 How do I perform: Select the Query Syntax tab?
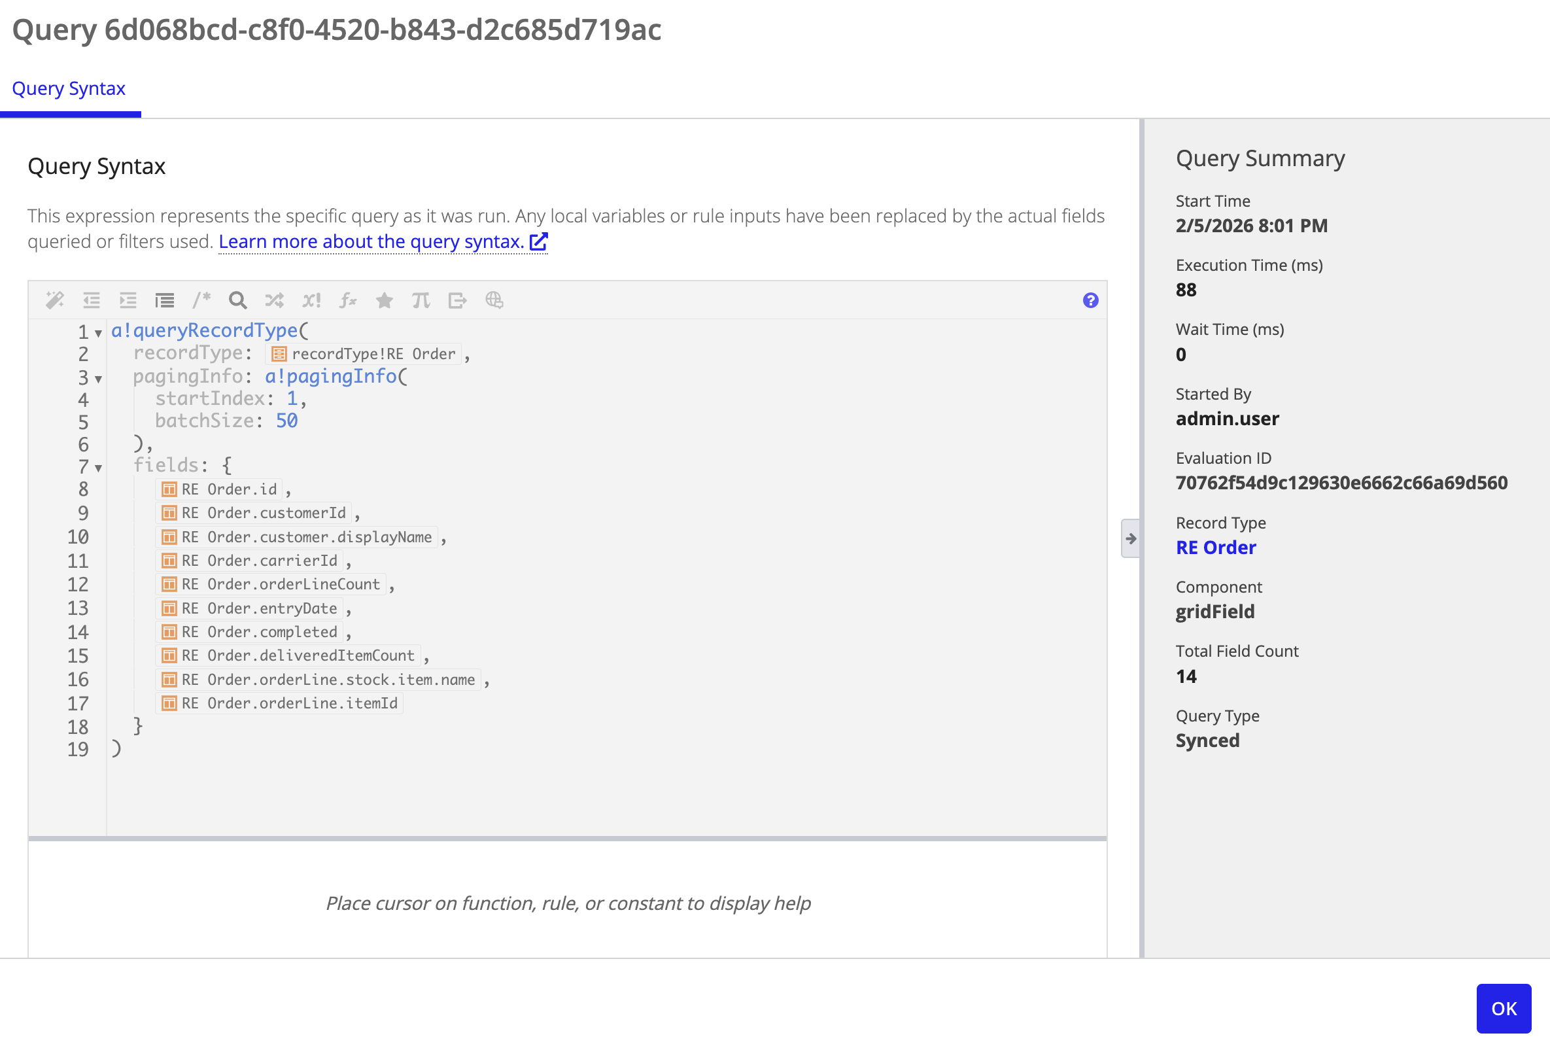point(69,88)
